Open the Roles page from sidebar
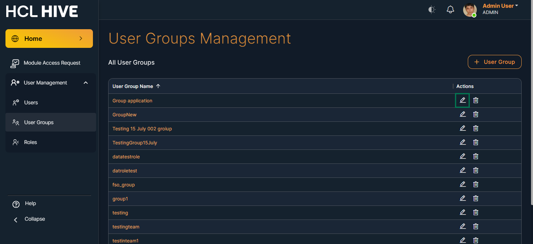The height and width of the screenshot is (244, 533). point(30,142)
